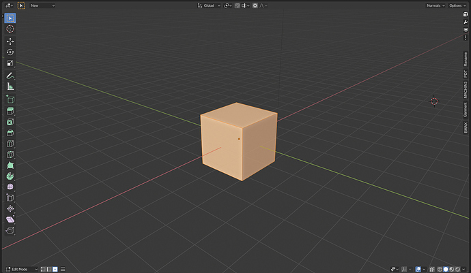
Task: Switch to wireframe viewport shading
Action: [440, 269]
